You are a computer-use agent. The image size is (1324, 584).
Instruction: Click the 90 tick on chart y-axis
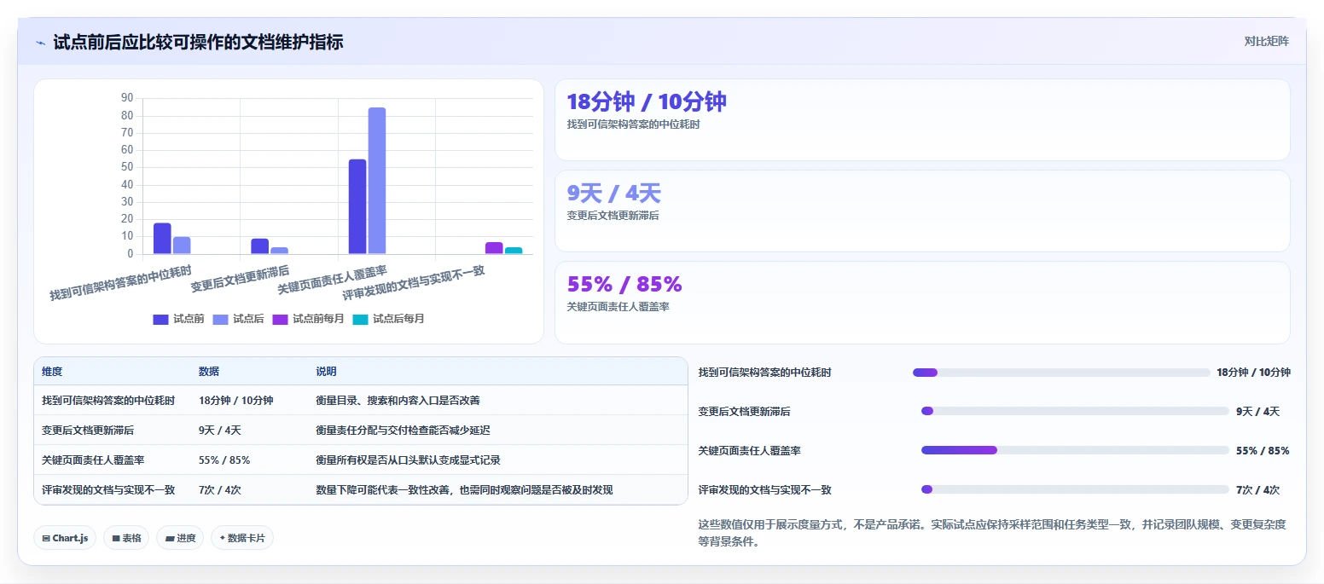127,98
